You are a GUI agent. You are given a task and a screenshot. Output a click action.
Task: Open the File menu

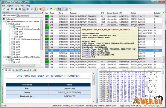click(x=4, y=6)
